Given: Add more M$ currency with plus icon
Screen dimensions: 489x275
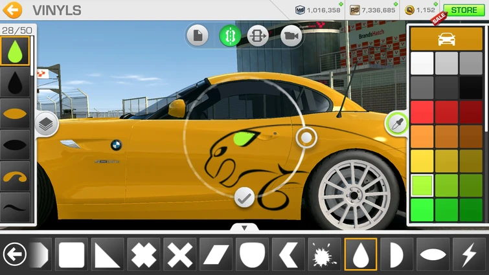Looking at the screenshot, I should coord(341,4).
